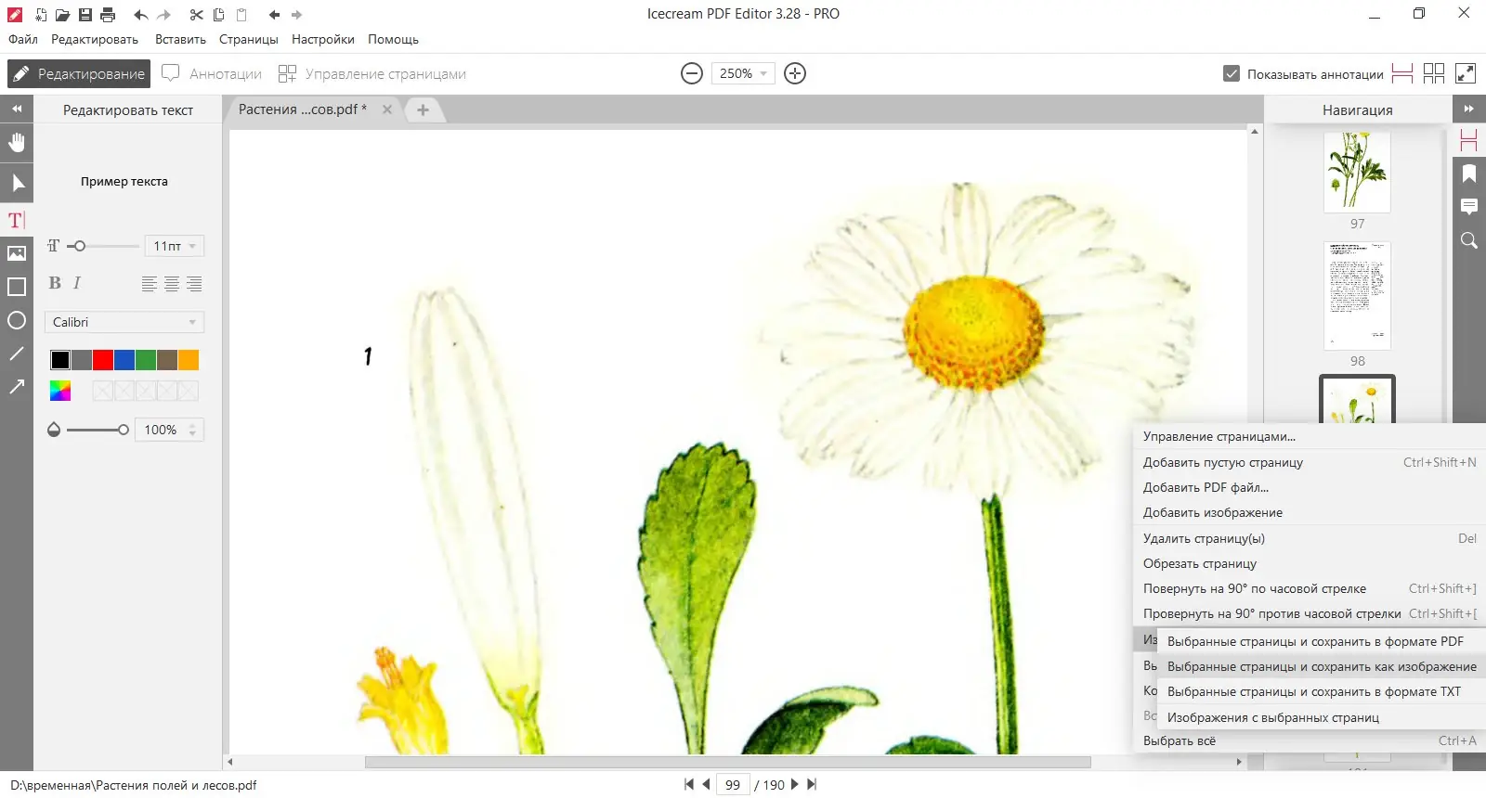Image resolution: width=1486 pixels, height=798 pixels.
Task: Cut selection with the scissors icon
Action: pos(196,15)
